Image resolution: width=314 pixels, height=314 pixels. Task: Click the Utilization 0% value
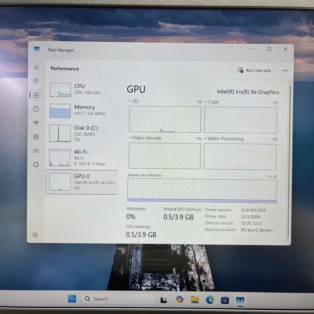131,217
